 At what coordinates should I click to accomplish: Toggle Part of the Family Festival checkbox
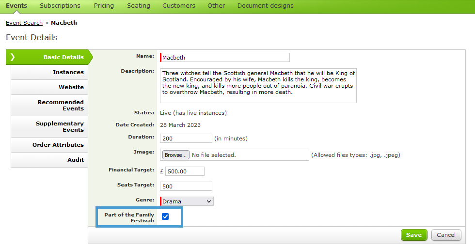pos(165,216)
